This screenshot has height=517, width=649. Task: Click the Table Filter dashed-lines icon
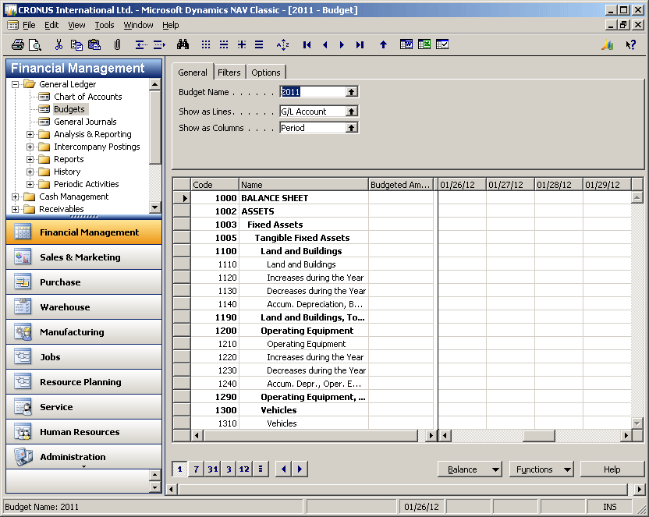224,44
